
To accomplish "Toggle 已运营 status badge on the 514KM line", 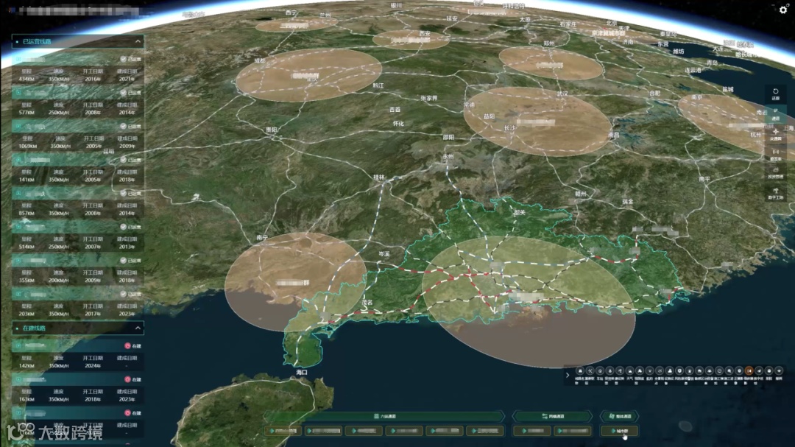I will (131, 226).
